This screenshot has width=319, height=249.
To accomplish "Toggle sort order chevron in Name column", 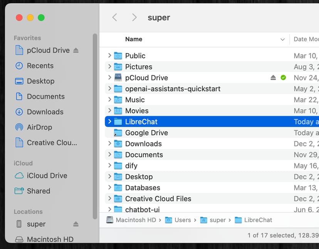I will (x=282, y=39).
